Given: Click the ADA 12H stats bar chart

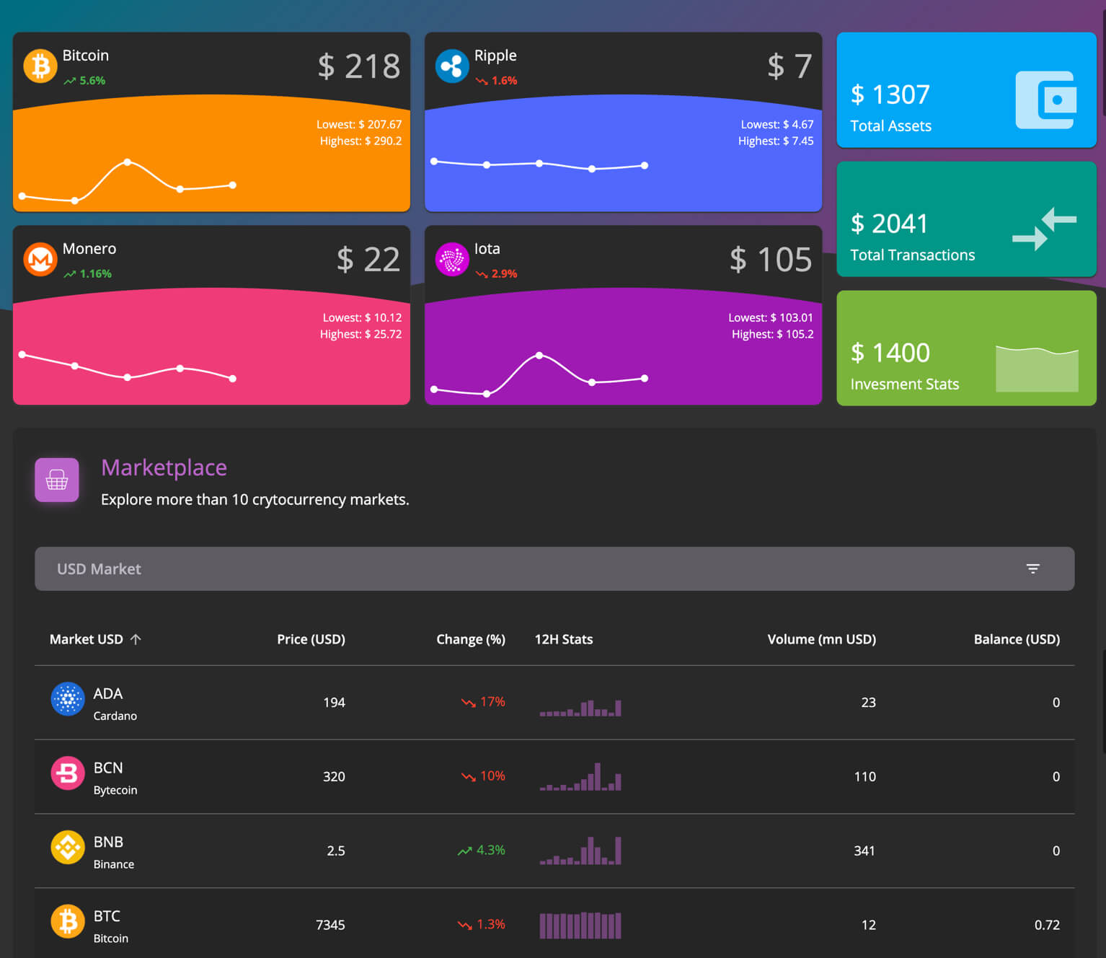Looking at the screenshot, I should 580,708.
